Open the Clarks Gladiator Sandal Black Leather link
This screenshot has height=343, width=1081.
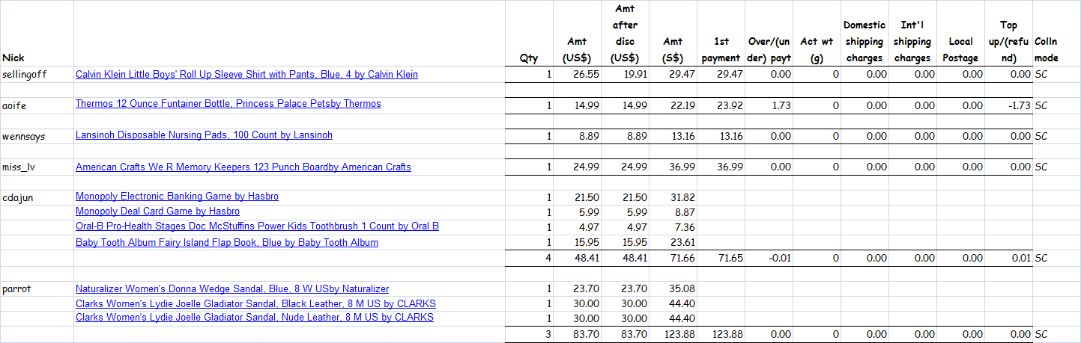(255, 304)
